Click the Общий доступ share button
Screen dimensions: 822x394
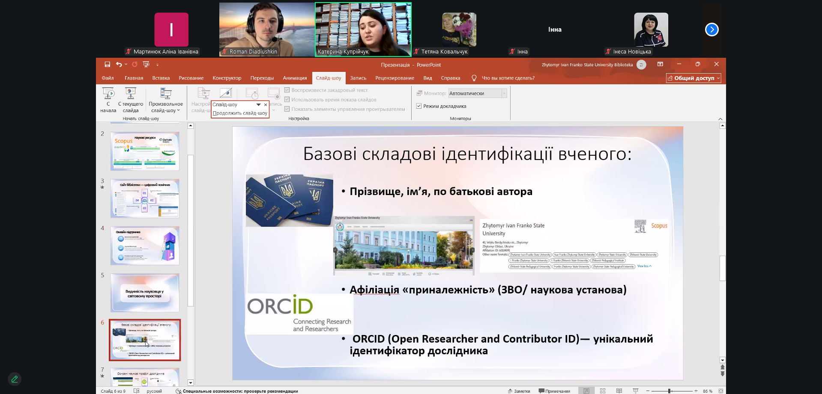[693, 78]
